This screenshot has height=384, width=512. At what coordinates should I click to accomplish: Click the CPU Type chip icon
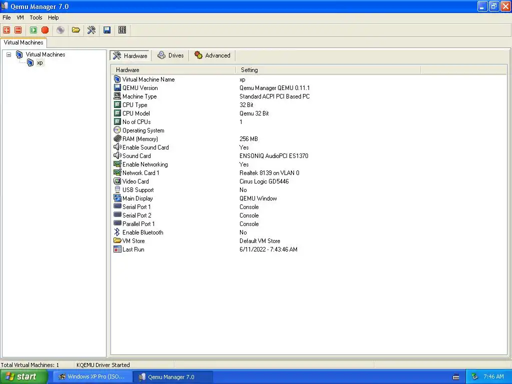pos(117,104)
